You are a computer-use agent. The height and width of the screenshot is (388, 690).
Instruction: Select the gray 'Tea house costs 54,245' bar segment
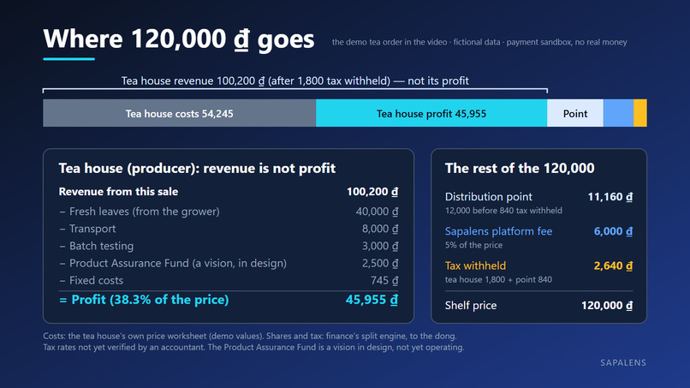[x=180, y=113]
